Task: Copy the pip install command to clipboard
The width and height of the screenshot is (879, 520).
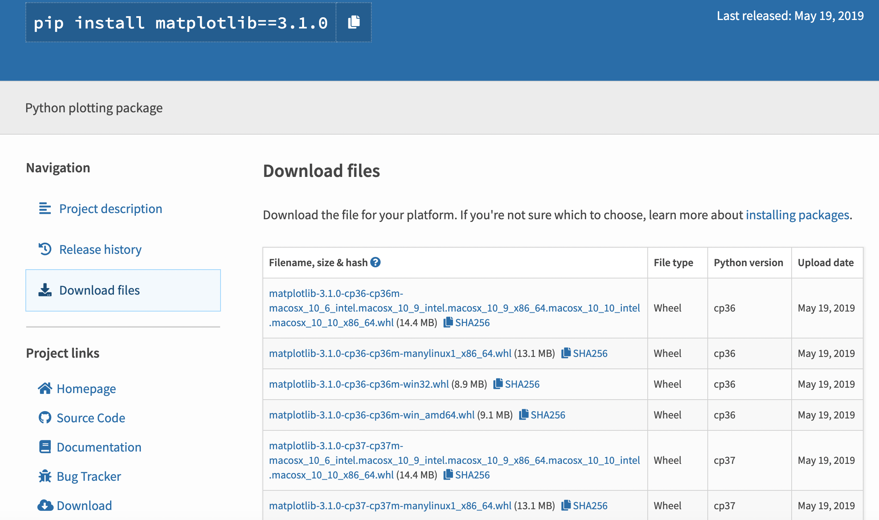Action: (x=354, y=22)
